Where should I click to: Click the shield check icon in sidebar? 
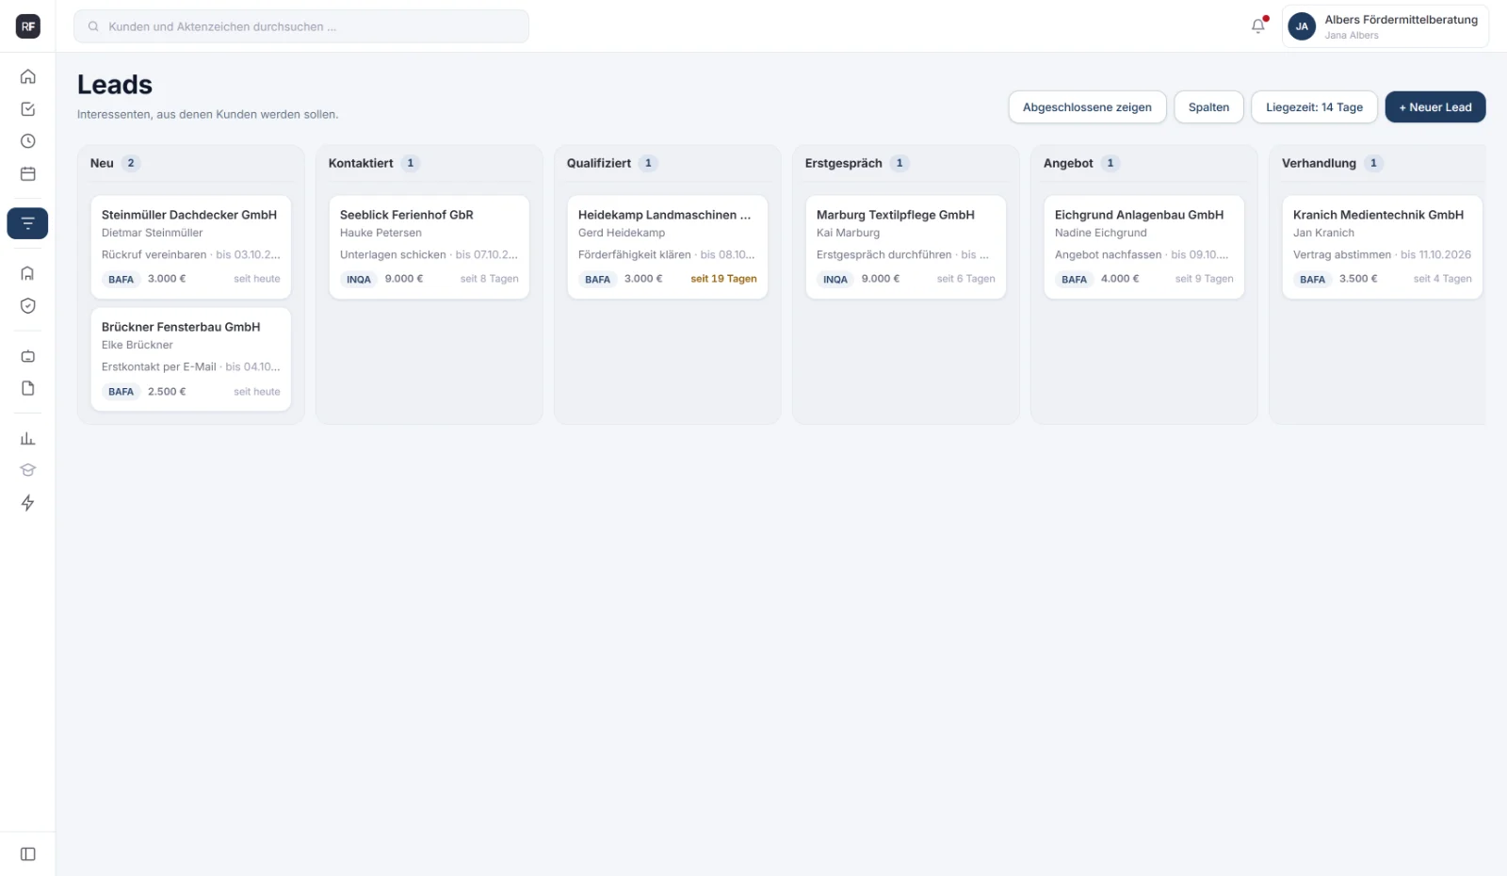pyautogui.click(x=28, y=306)
